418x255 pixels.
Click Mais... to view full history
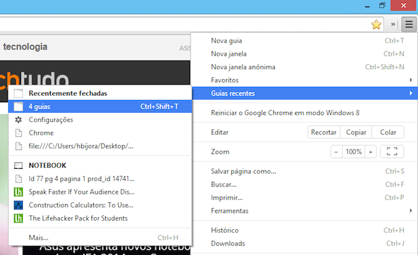pos(100,238)
